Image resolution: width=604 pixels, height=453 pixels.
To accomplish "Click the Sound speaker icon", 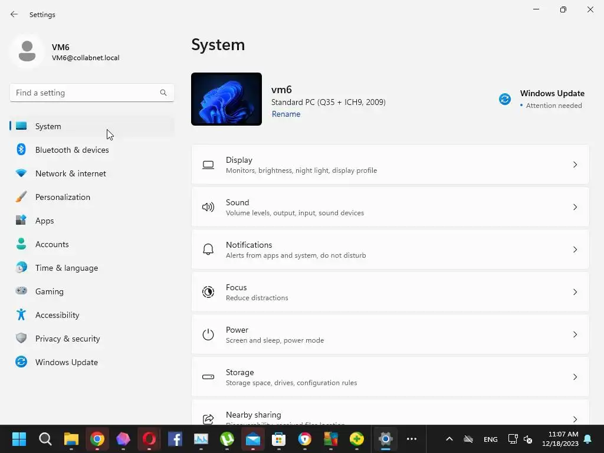I will pos(208,207).
